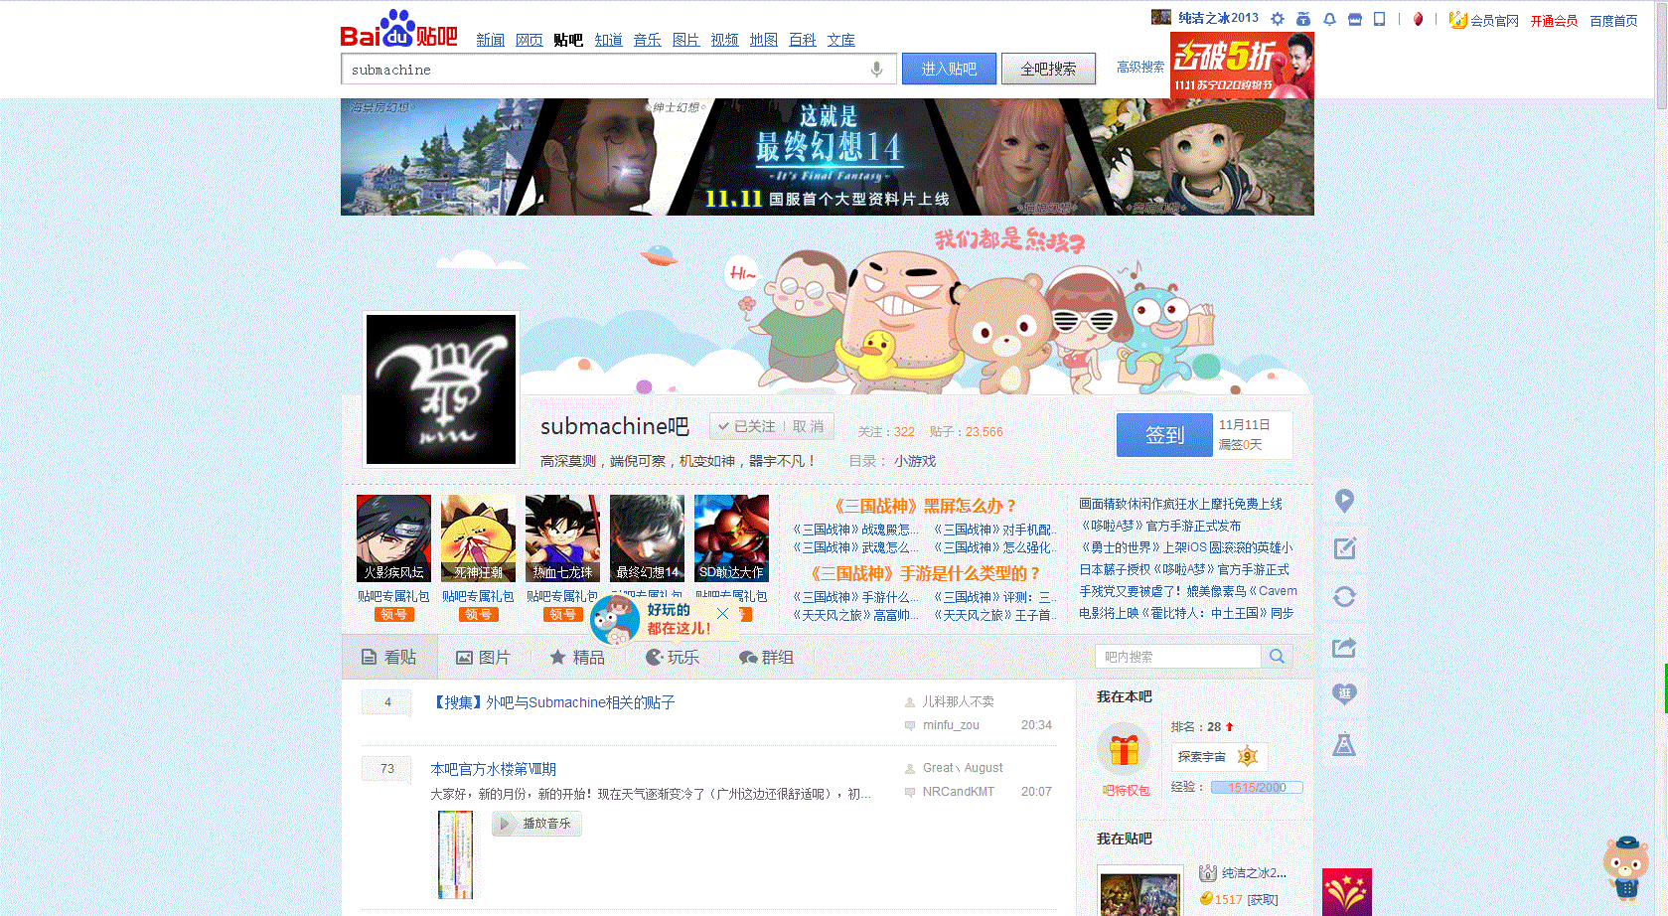
Task: Open the 最终幻想14 game thumbnail
Action: coord(647,538)
